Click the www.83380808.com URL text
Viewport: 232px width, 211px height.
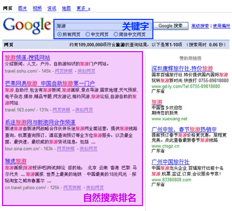pos(171,180)
